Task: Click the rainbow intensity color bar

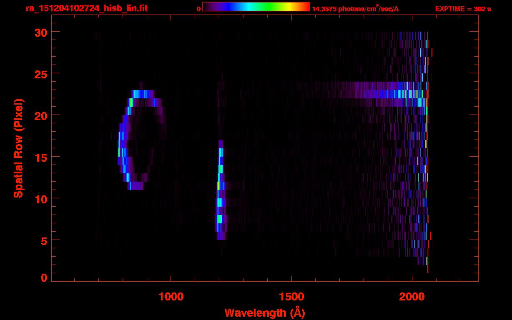Action: 256,7
